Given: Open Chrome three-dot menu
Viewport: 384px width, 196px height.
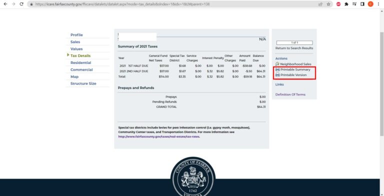Looking at the screenshot, I should pyautogui.click(x=378, y=4).
